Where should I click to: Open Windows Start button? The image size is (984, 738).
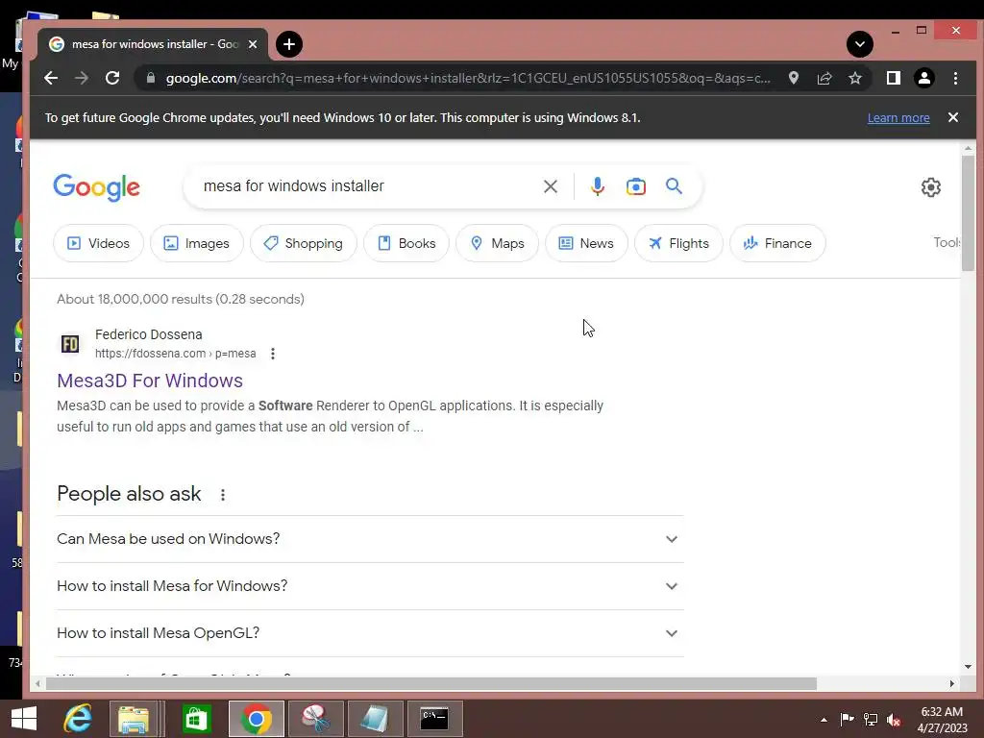pos(24,719)
